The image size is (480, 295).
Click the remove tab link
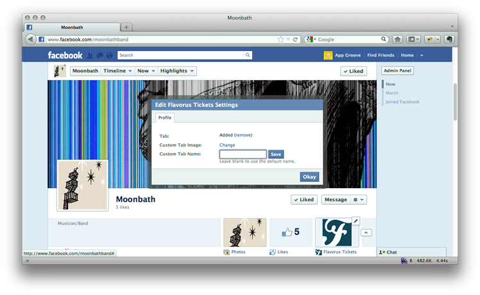tap(243, 135)
